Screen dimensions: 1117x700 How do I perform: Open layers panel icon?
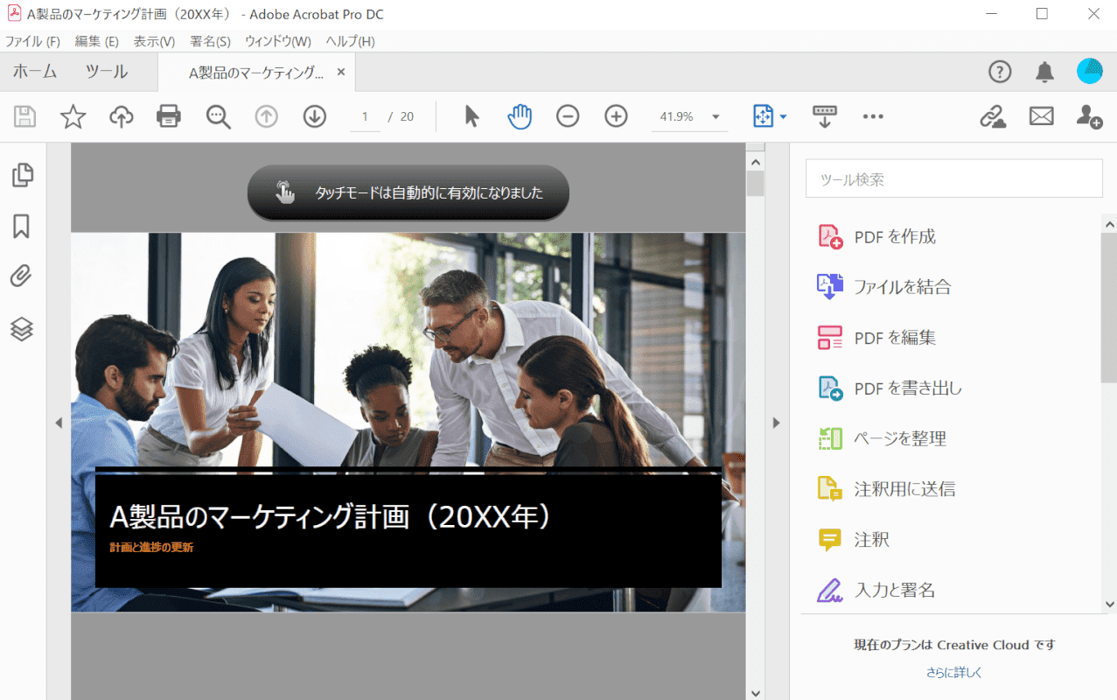(22, 329)
